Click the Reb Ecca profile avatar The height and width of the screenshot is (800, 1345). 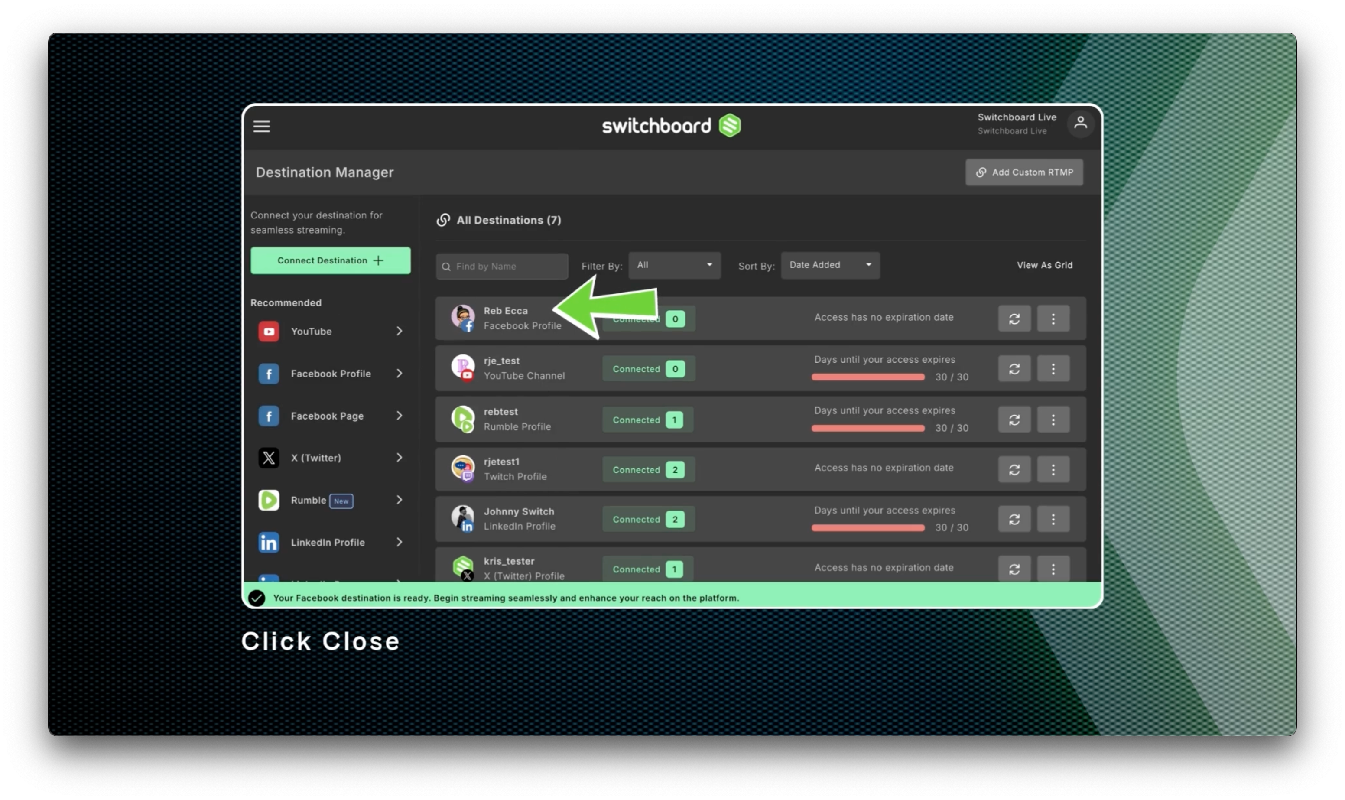pyautogui.click(x=462, y=318)
